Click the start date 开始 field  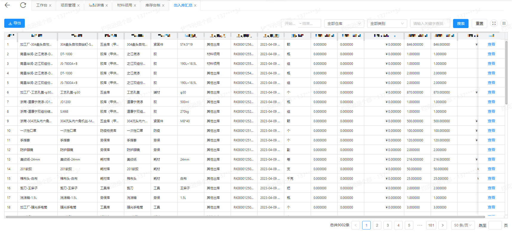290,24
